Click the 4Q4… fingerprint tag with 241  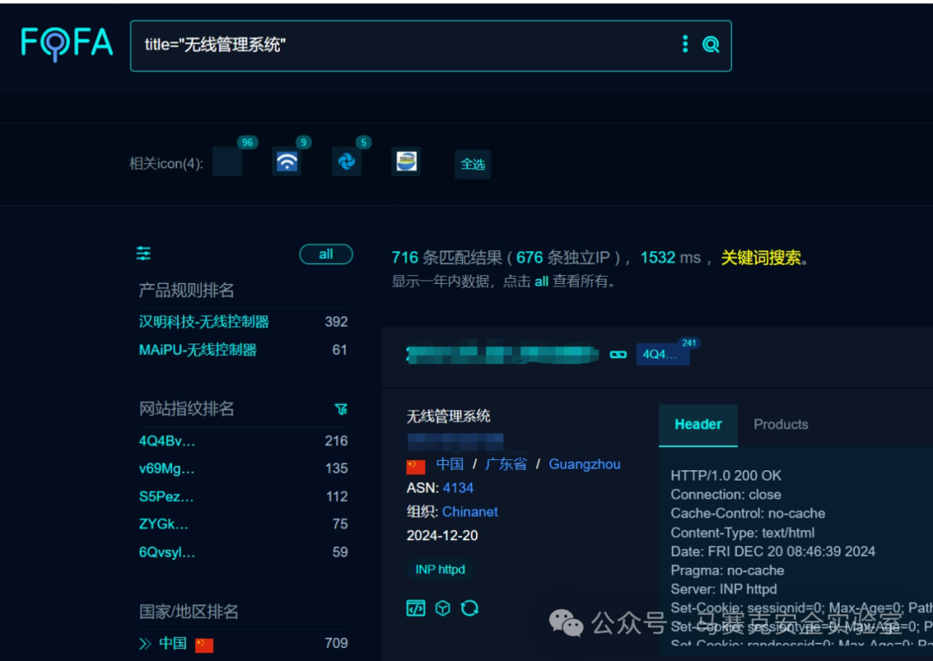tap(663, 355)
